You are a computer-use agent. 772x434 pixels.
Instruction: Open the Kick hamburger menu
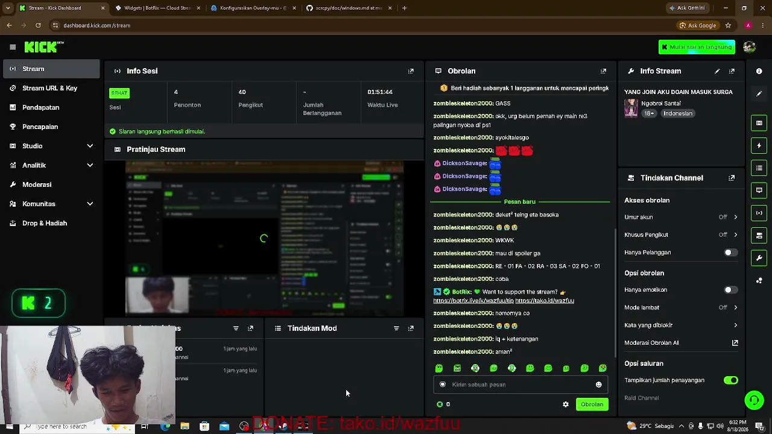13,47
